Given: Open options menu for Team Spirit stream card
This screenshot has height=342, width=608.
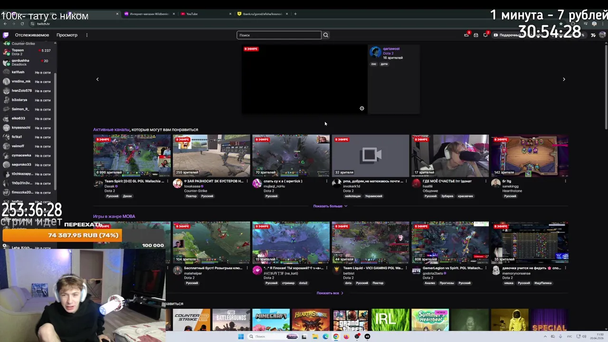Looking at the screenshot, I should tap(168, 181).
